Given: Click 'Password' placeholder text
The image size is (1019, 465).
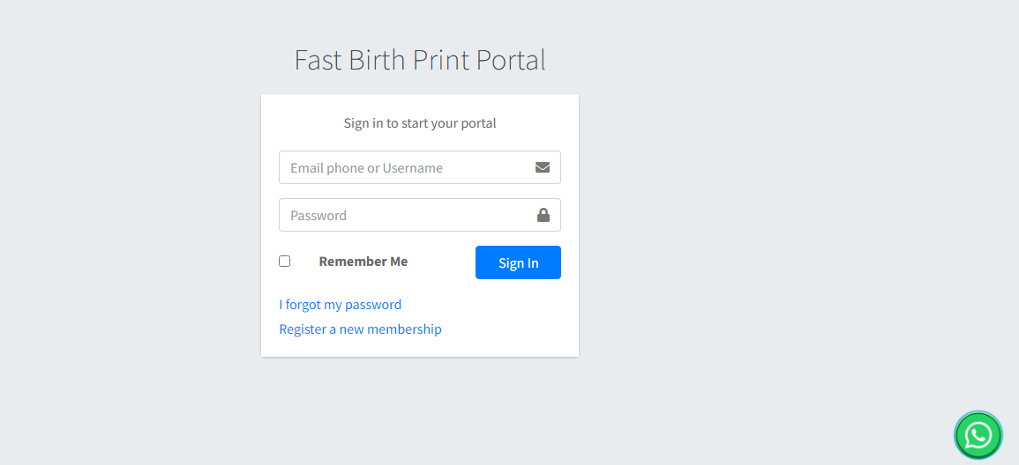Looking at the screenshot, I should pos(318,216).
